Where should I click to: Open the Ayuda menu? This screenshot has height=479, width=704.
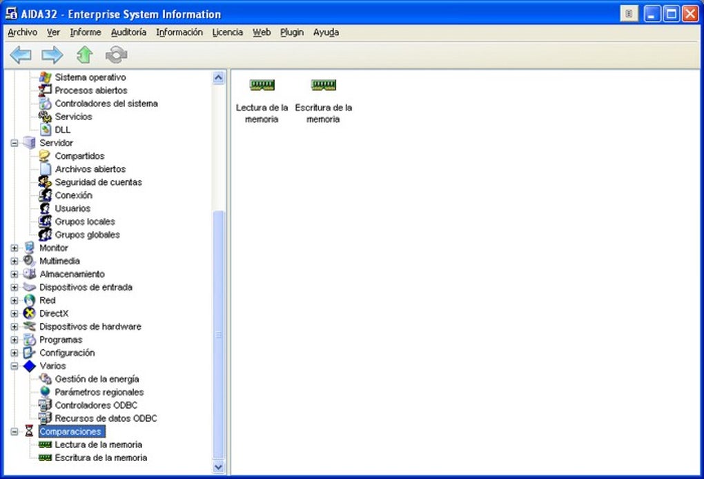point(326,32)
